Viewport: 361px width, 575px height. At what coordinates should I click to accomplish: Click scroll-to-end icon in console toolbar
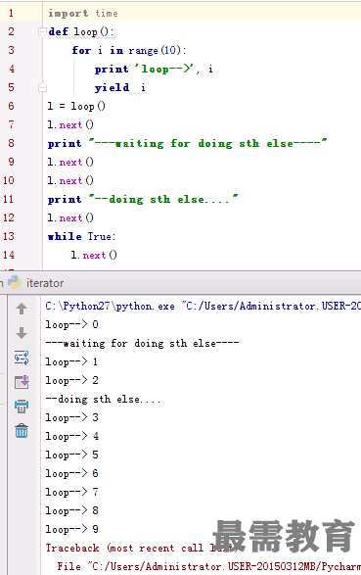tap(22, 382)
